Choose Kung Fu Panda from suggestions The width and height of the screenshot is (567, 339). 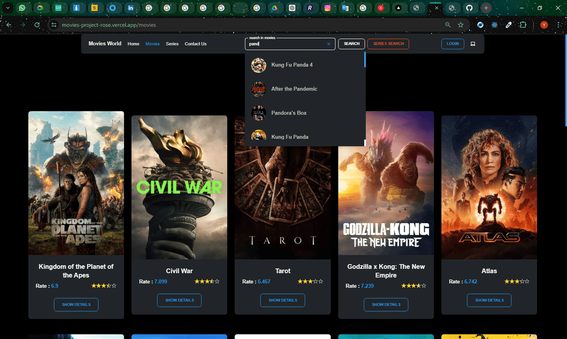click(305, 136)
